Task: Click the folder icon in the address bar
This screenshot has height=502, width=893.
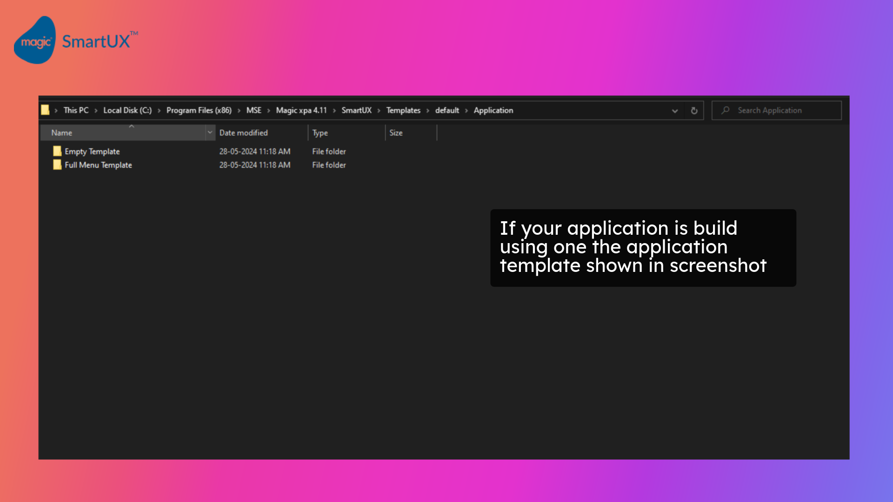Action: pos(45,110)
